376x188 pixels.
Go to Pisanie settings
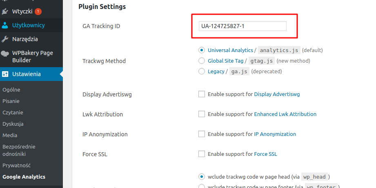point(11,101)
